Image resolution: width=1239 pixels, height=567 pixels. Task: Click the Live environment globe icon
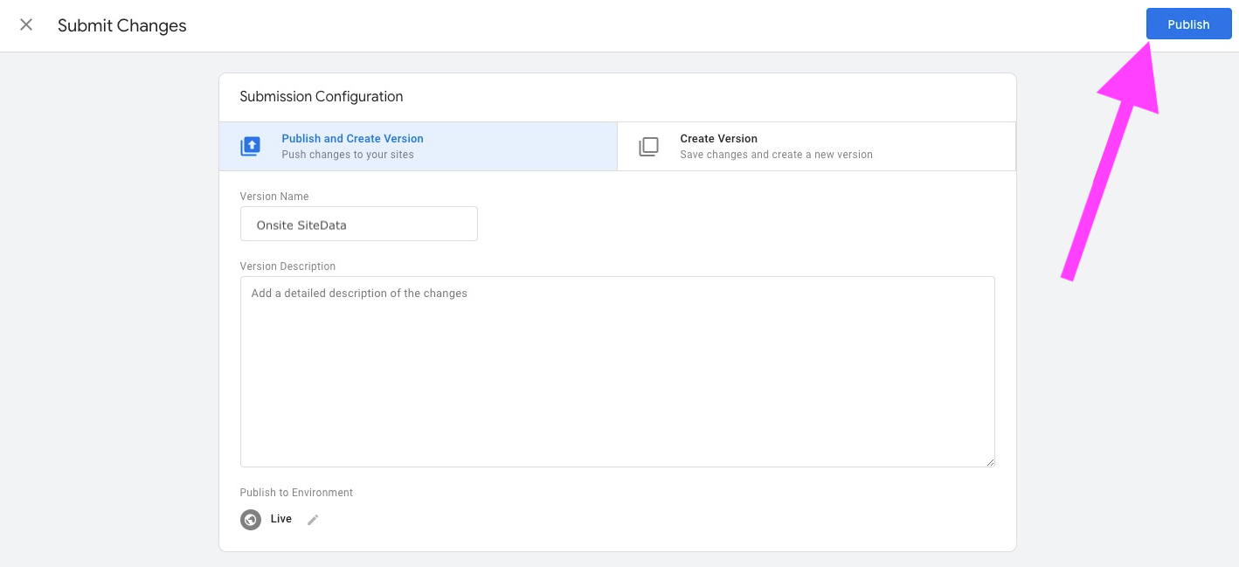click(x=251, y=520)
